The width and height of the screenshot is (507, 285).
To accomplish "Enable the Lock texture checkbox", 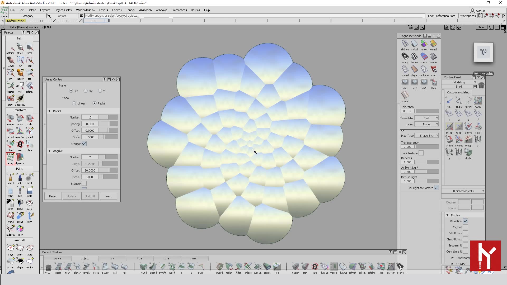I will pyautogui.click(x=421, y=153).
